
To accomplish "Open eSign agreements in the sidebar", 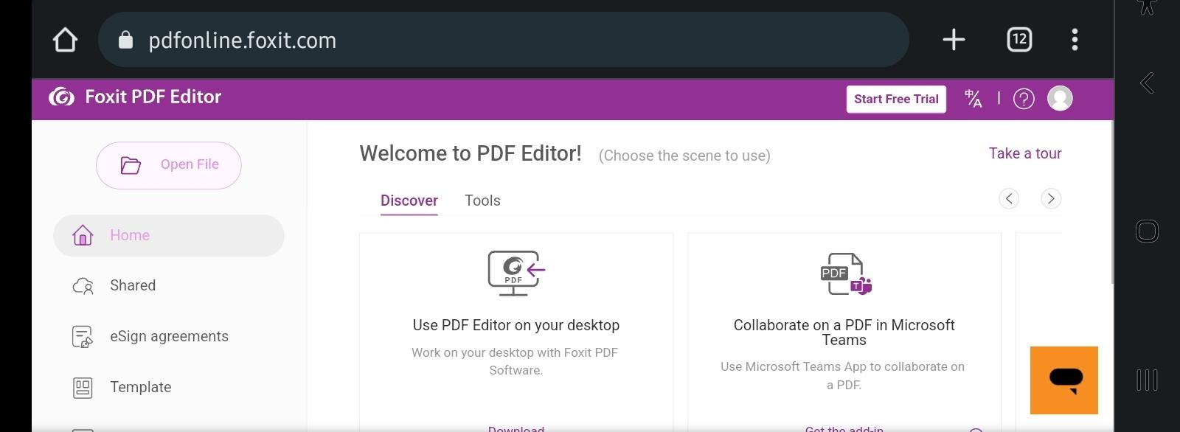I will 169,337.
